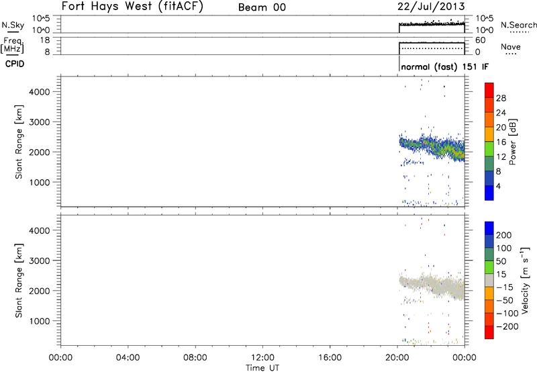The image size is (537, 372).
Task: Click the 'Time UT' axis title
Action: [262, 368]
